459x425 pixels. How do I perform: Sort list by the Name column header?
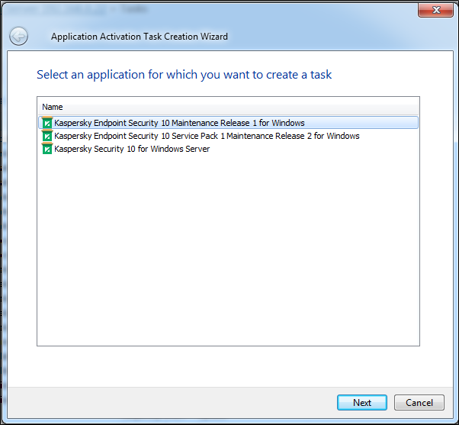(228, 107)
